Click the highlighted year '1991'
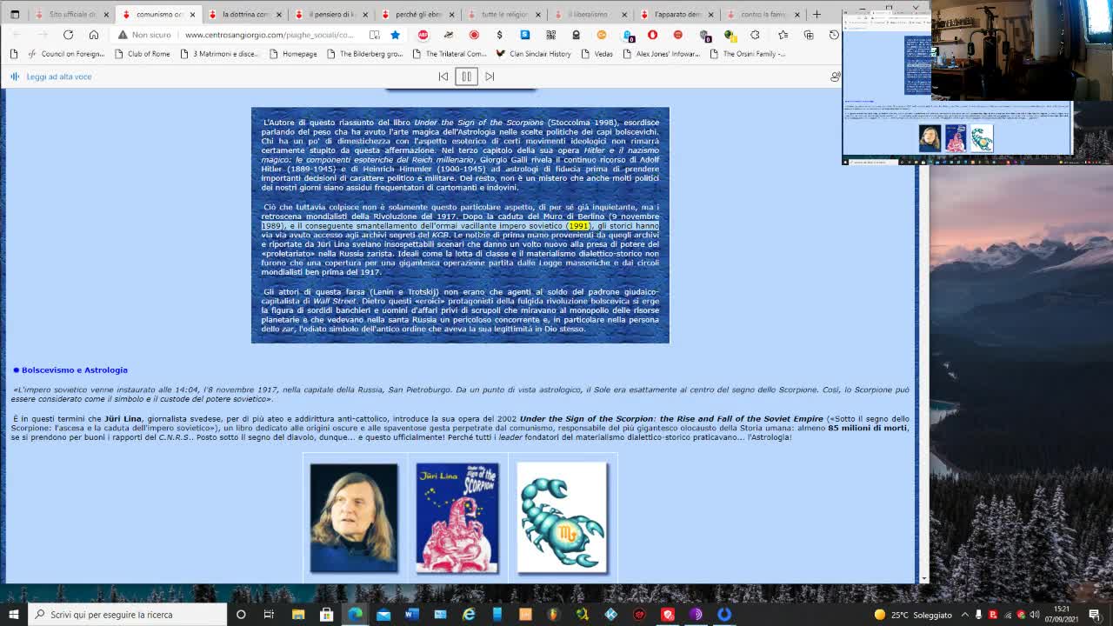The image size is (1113, 626). pos(578,226)
